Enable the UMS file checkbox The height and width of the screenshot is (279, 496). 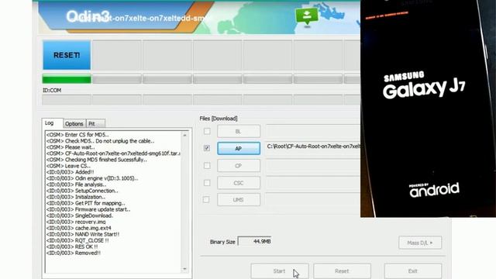(x=206, y=200)
